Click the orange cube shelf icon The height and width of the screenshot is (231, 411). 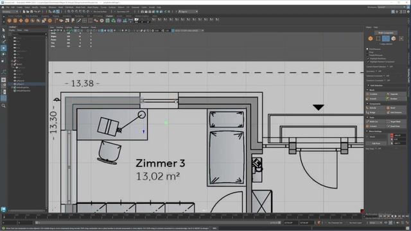15,21
